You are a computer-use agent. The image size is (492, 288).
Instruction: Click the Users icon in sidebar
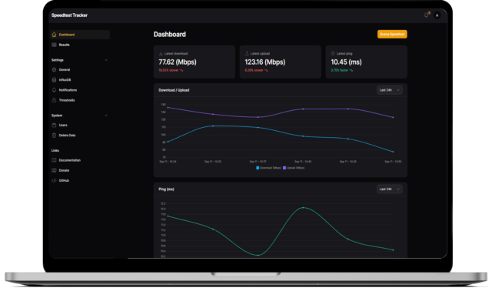[54, 126]
